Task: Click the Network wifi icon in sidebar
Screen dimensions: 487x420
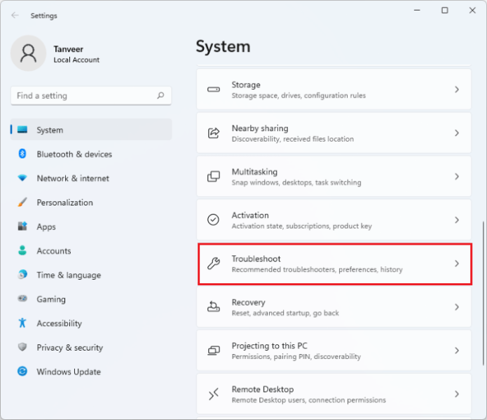Action: coord(22,178)
